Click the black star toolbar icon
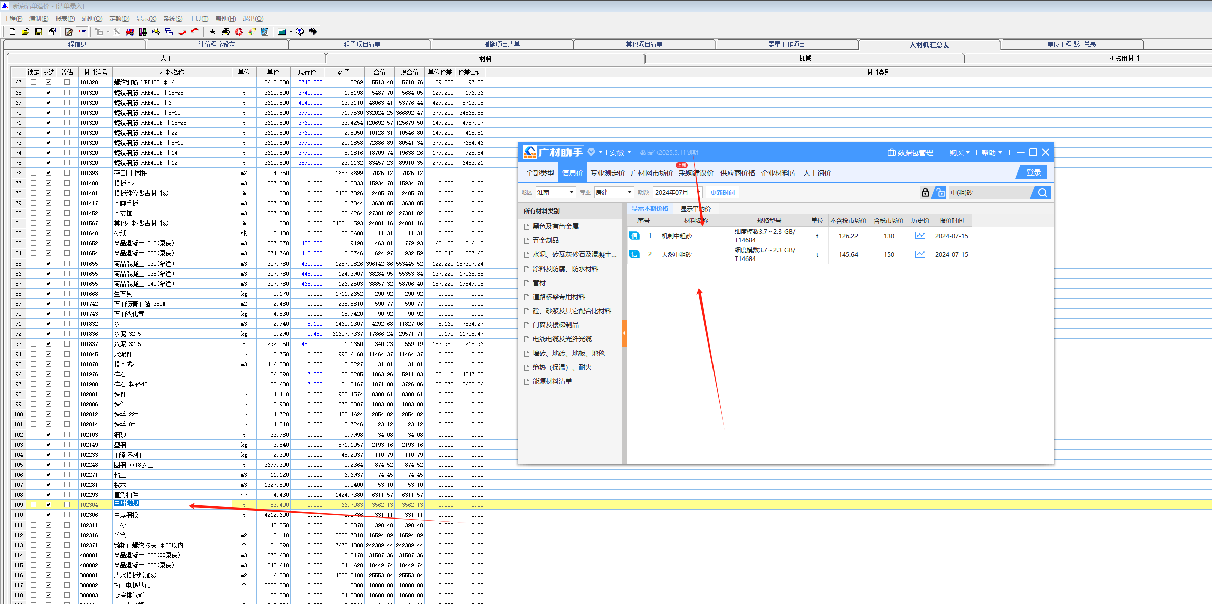Viewport: 1212px width, 604px height. [212, 32]
